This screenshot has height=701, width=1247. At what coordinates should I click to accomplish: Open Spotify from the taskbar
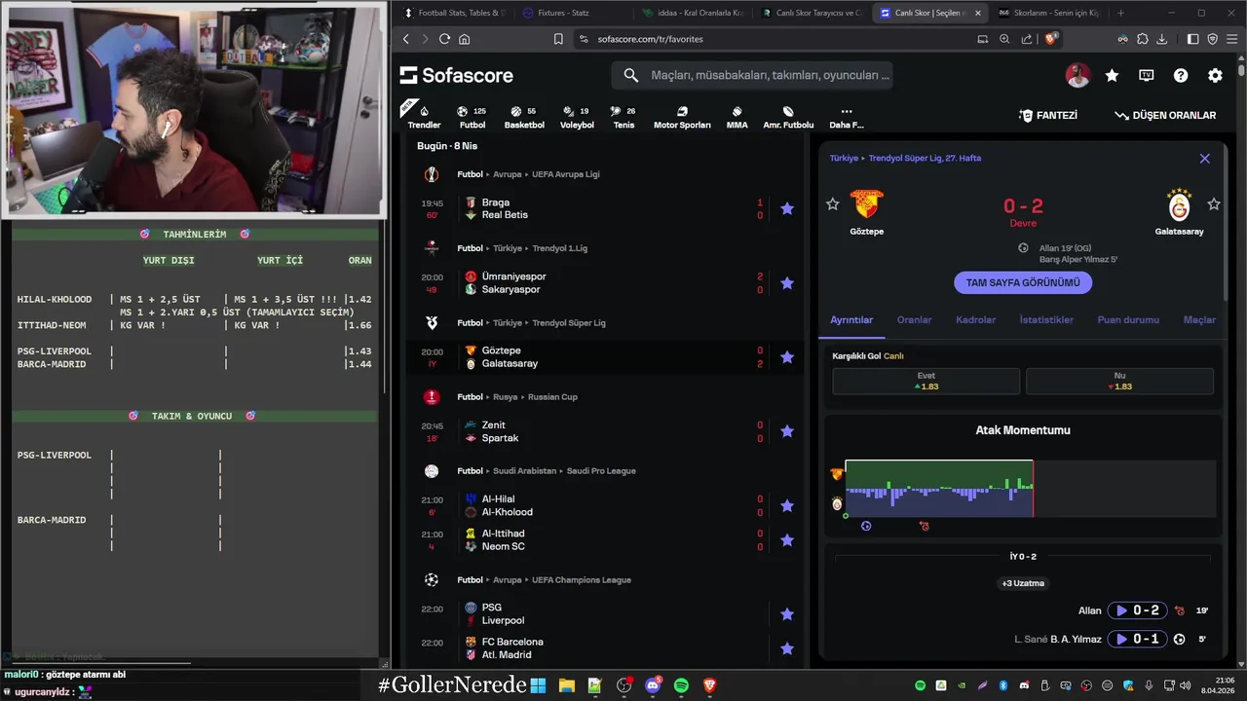681,685
